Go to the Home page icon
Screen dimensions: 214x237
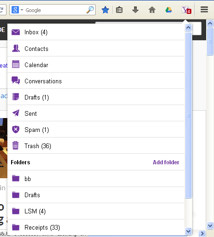(152, 10)
